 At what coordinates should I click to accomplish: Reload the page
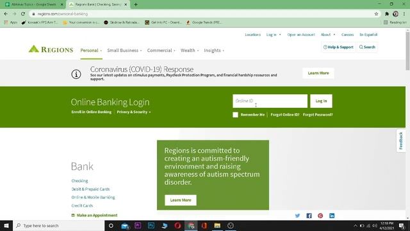point(23,14)
